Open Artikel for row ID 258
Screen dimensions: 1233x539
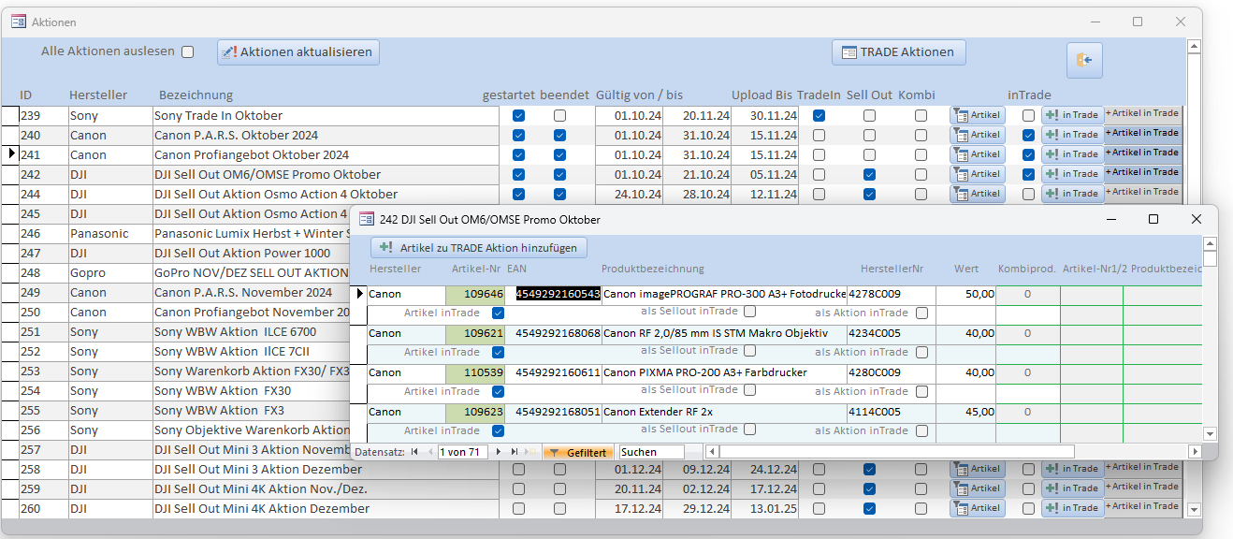(x=978, y=469)
